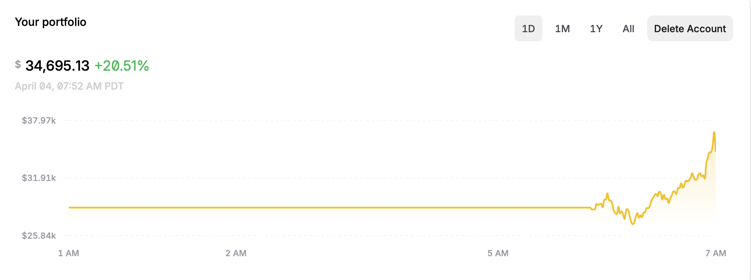Click the $31.91k y-axis label

[x=39, y=178]
